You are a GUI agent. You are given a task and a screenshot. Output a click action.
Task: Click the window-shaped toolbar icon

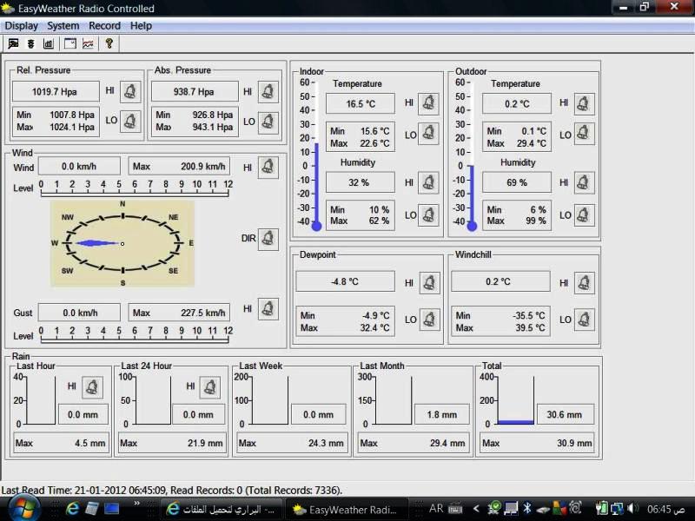coord(70,43)
